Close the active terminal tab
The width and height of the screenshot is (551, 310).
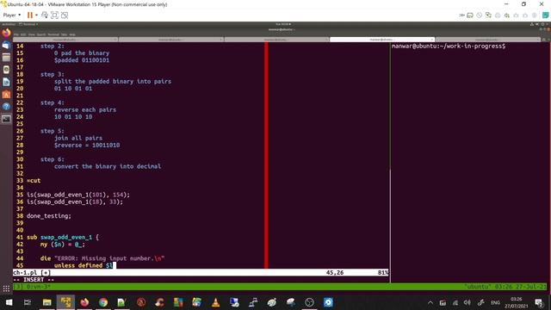[432, 40]
